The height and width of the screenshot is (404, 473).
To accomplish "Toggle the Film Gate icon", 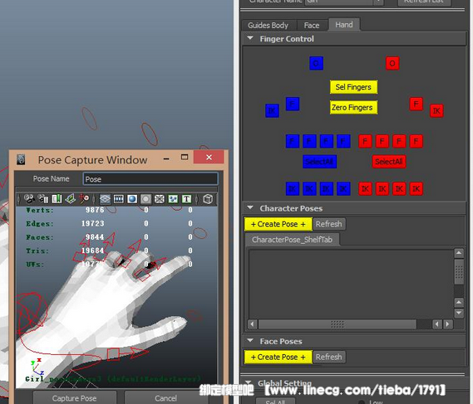I will pos(119,199).
